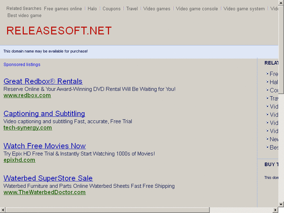Image resolution: width=284 pixels, height=213 pixels.
Task: Click 'Try Epix HD Free Trial' description
Action: [79, 154]
